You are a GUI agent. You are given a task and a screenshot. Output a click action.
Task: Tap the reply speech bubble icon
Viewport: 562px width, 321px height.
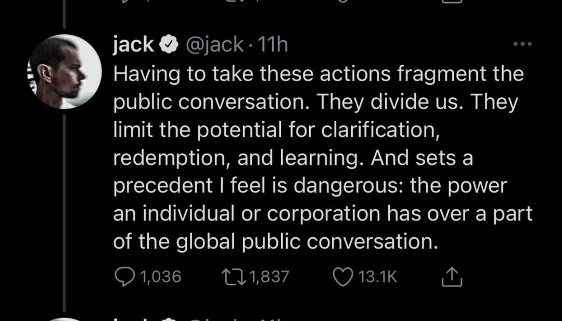tap(124, 277)
